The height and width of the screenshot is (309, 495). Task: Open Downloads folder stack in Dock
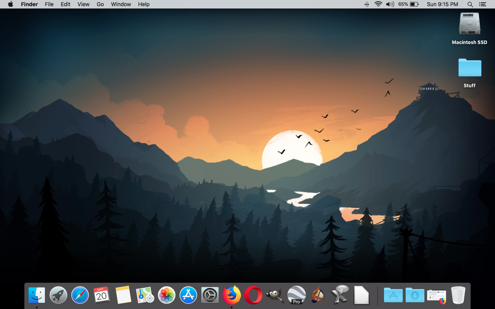pos(415,295)
